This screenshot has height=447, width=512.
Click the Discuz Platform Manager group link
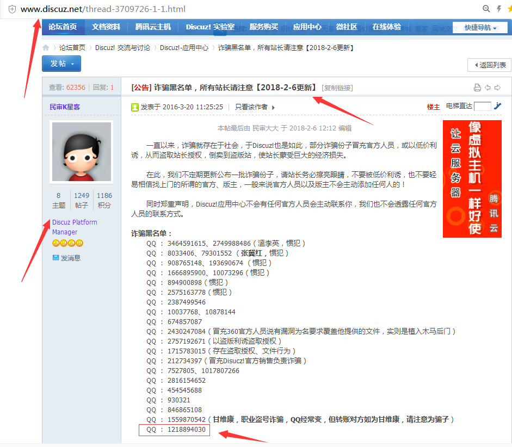click(75, 227)
